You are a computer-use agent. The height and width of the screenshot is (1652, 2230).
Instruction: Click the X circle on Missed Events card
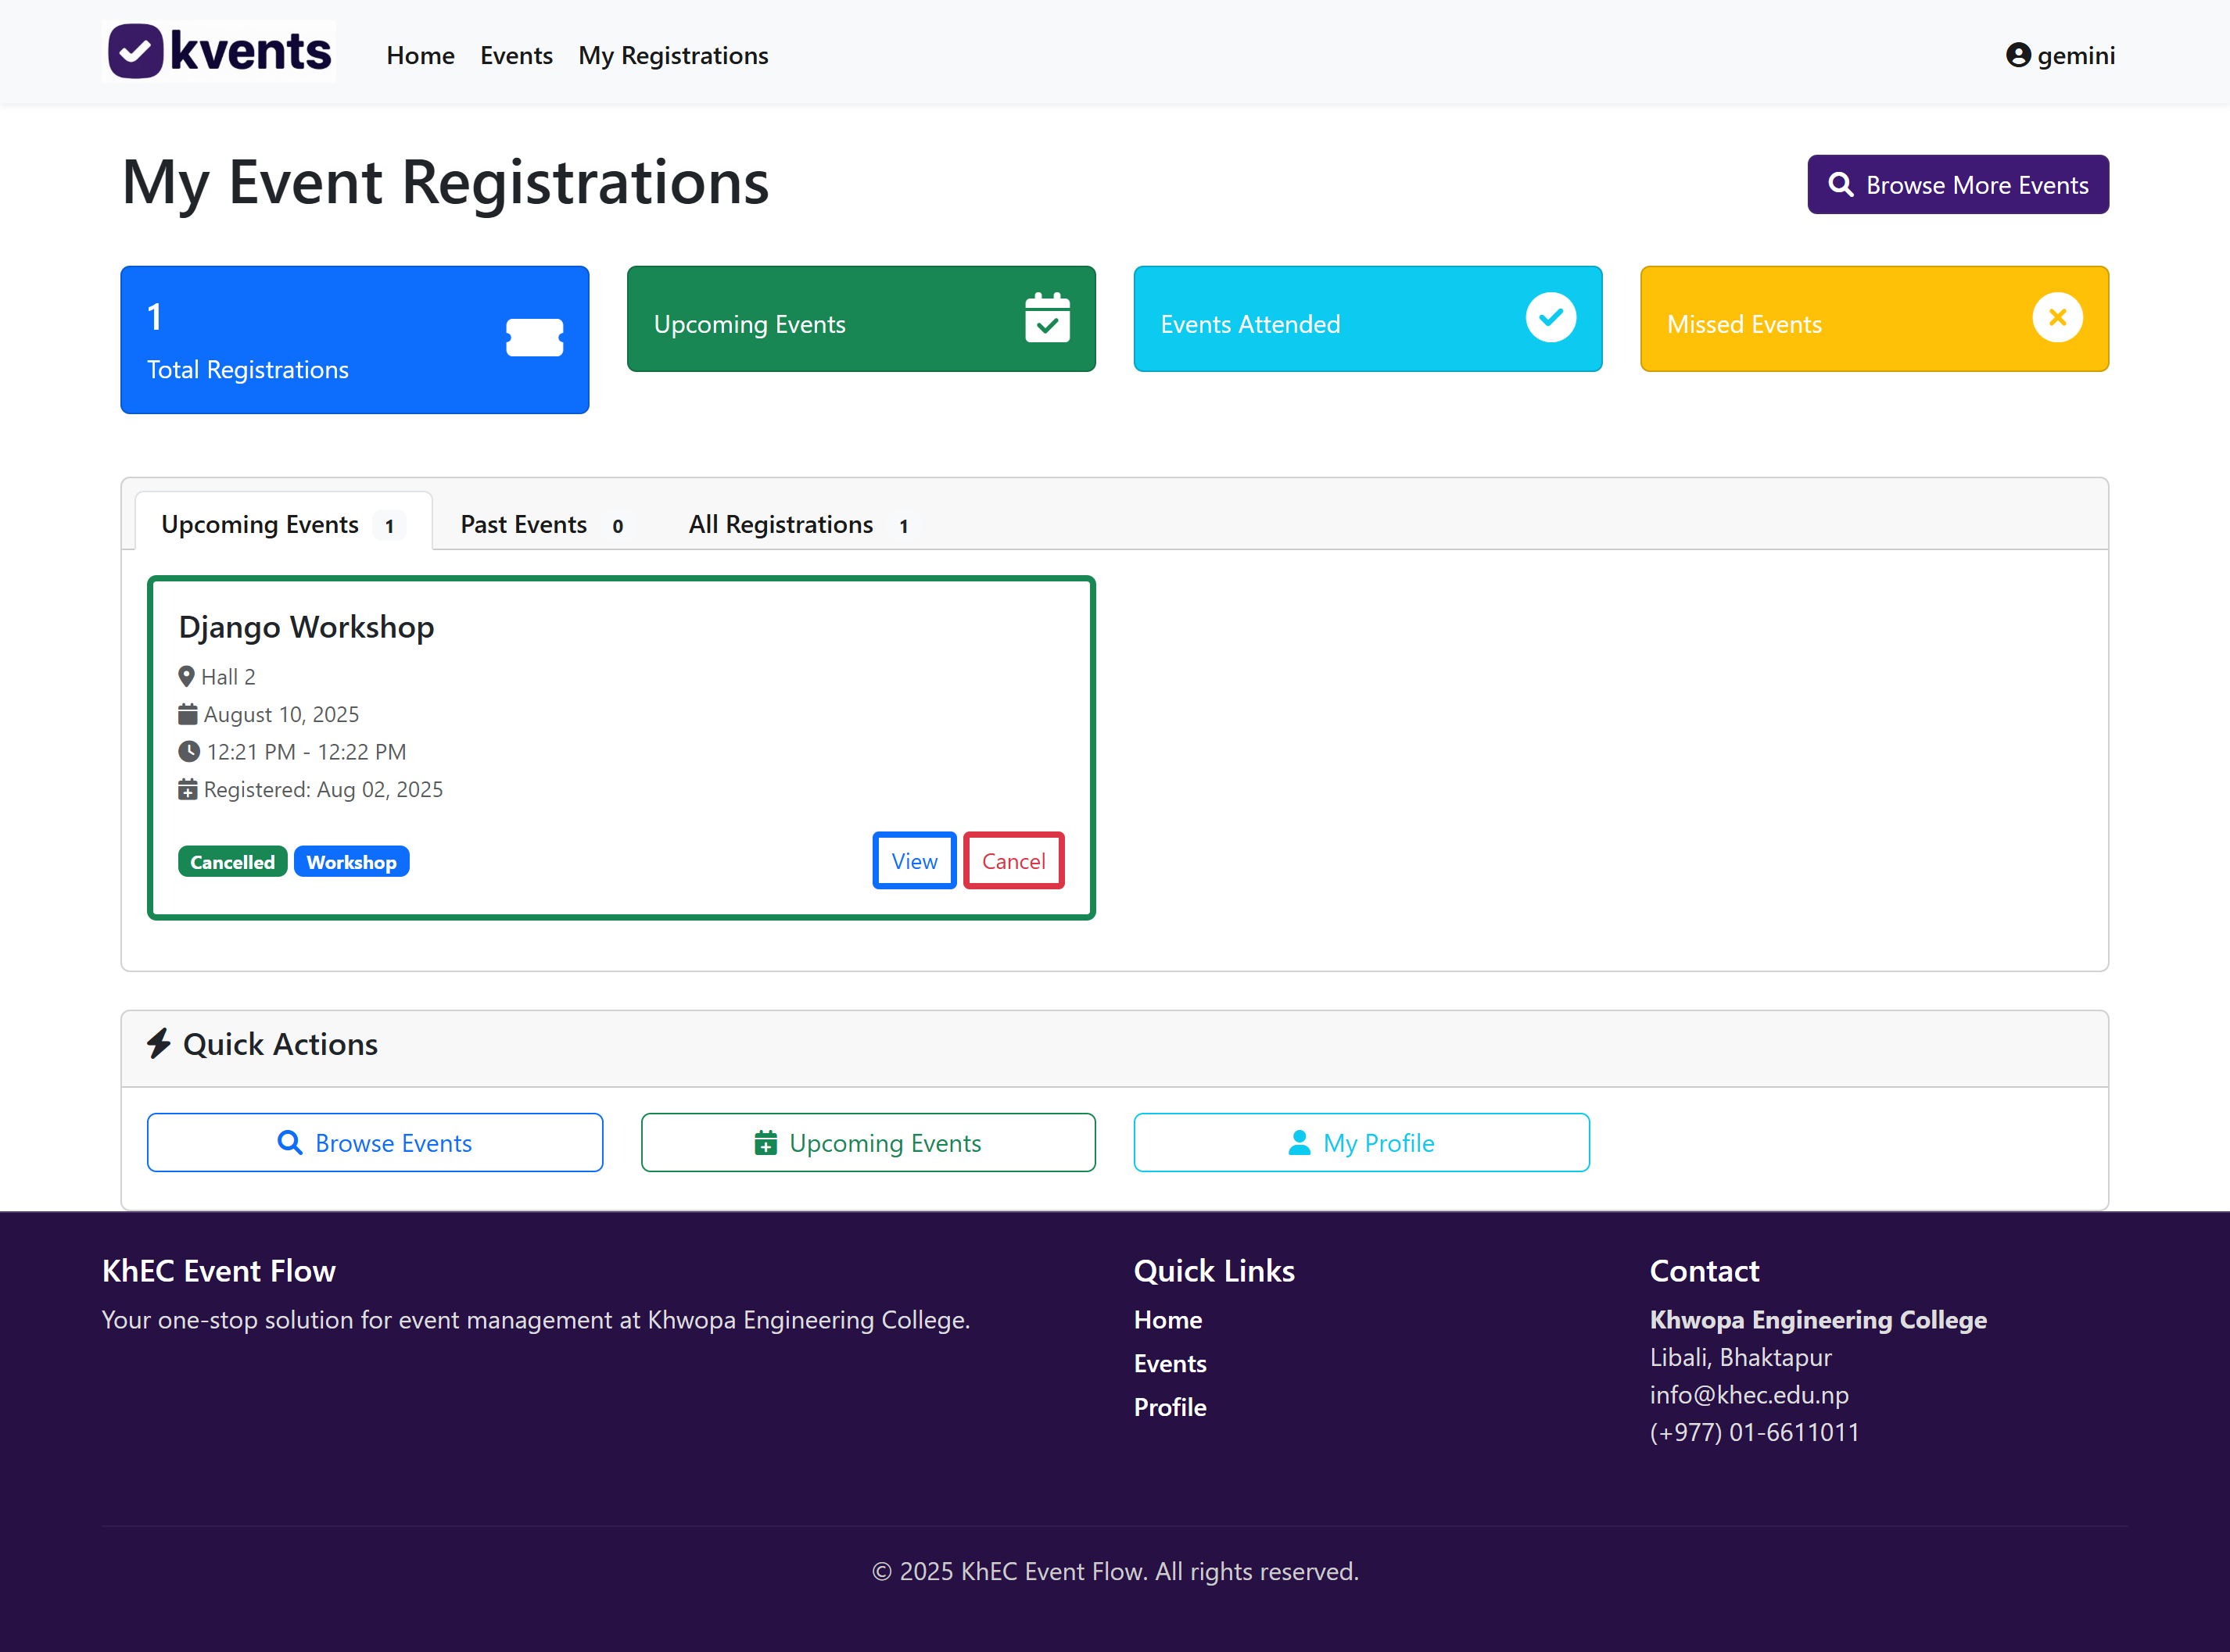2057,317
